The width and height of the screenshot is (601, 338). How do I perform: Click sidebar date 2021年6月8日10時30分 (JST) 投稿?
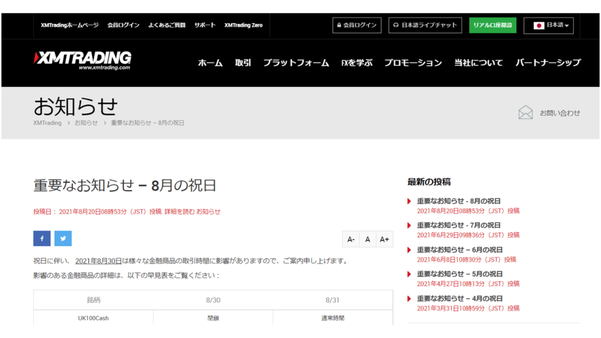pos(467,260)
